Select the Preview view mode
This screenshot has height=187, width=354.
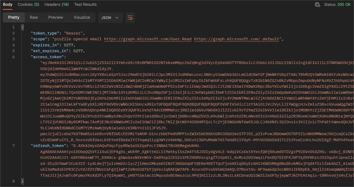55,17
